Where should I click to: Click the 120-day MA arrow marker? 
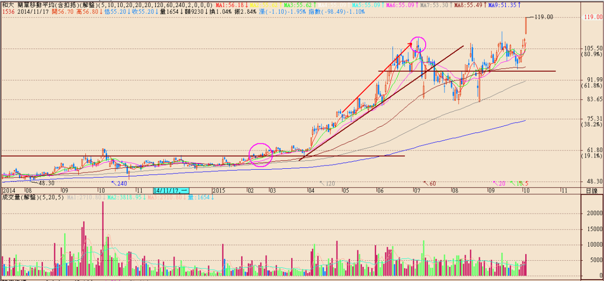327,183
